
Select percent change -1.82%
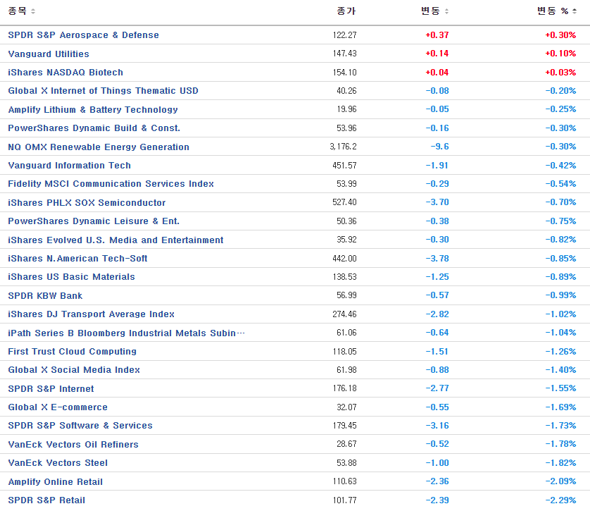[560, 463]
